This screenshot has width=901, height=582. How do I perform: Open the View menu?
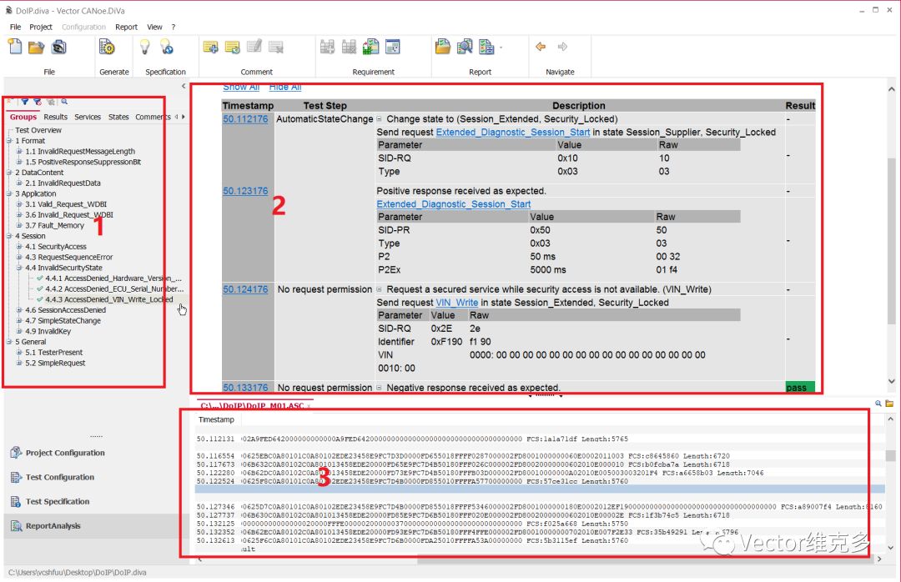coord(154,27)
